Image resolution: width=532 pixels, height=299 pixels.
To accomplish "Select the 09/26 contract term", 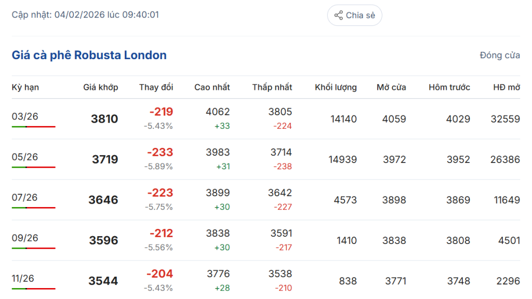I will pos(25,237).
